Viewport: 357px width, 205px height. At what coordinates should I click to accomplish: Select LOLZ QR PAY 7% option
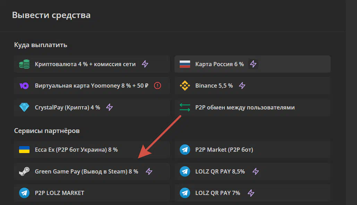point(253,193)
